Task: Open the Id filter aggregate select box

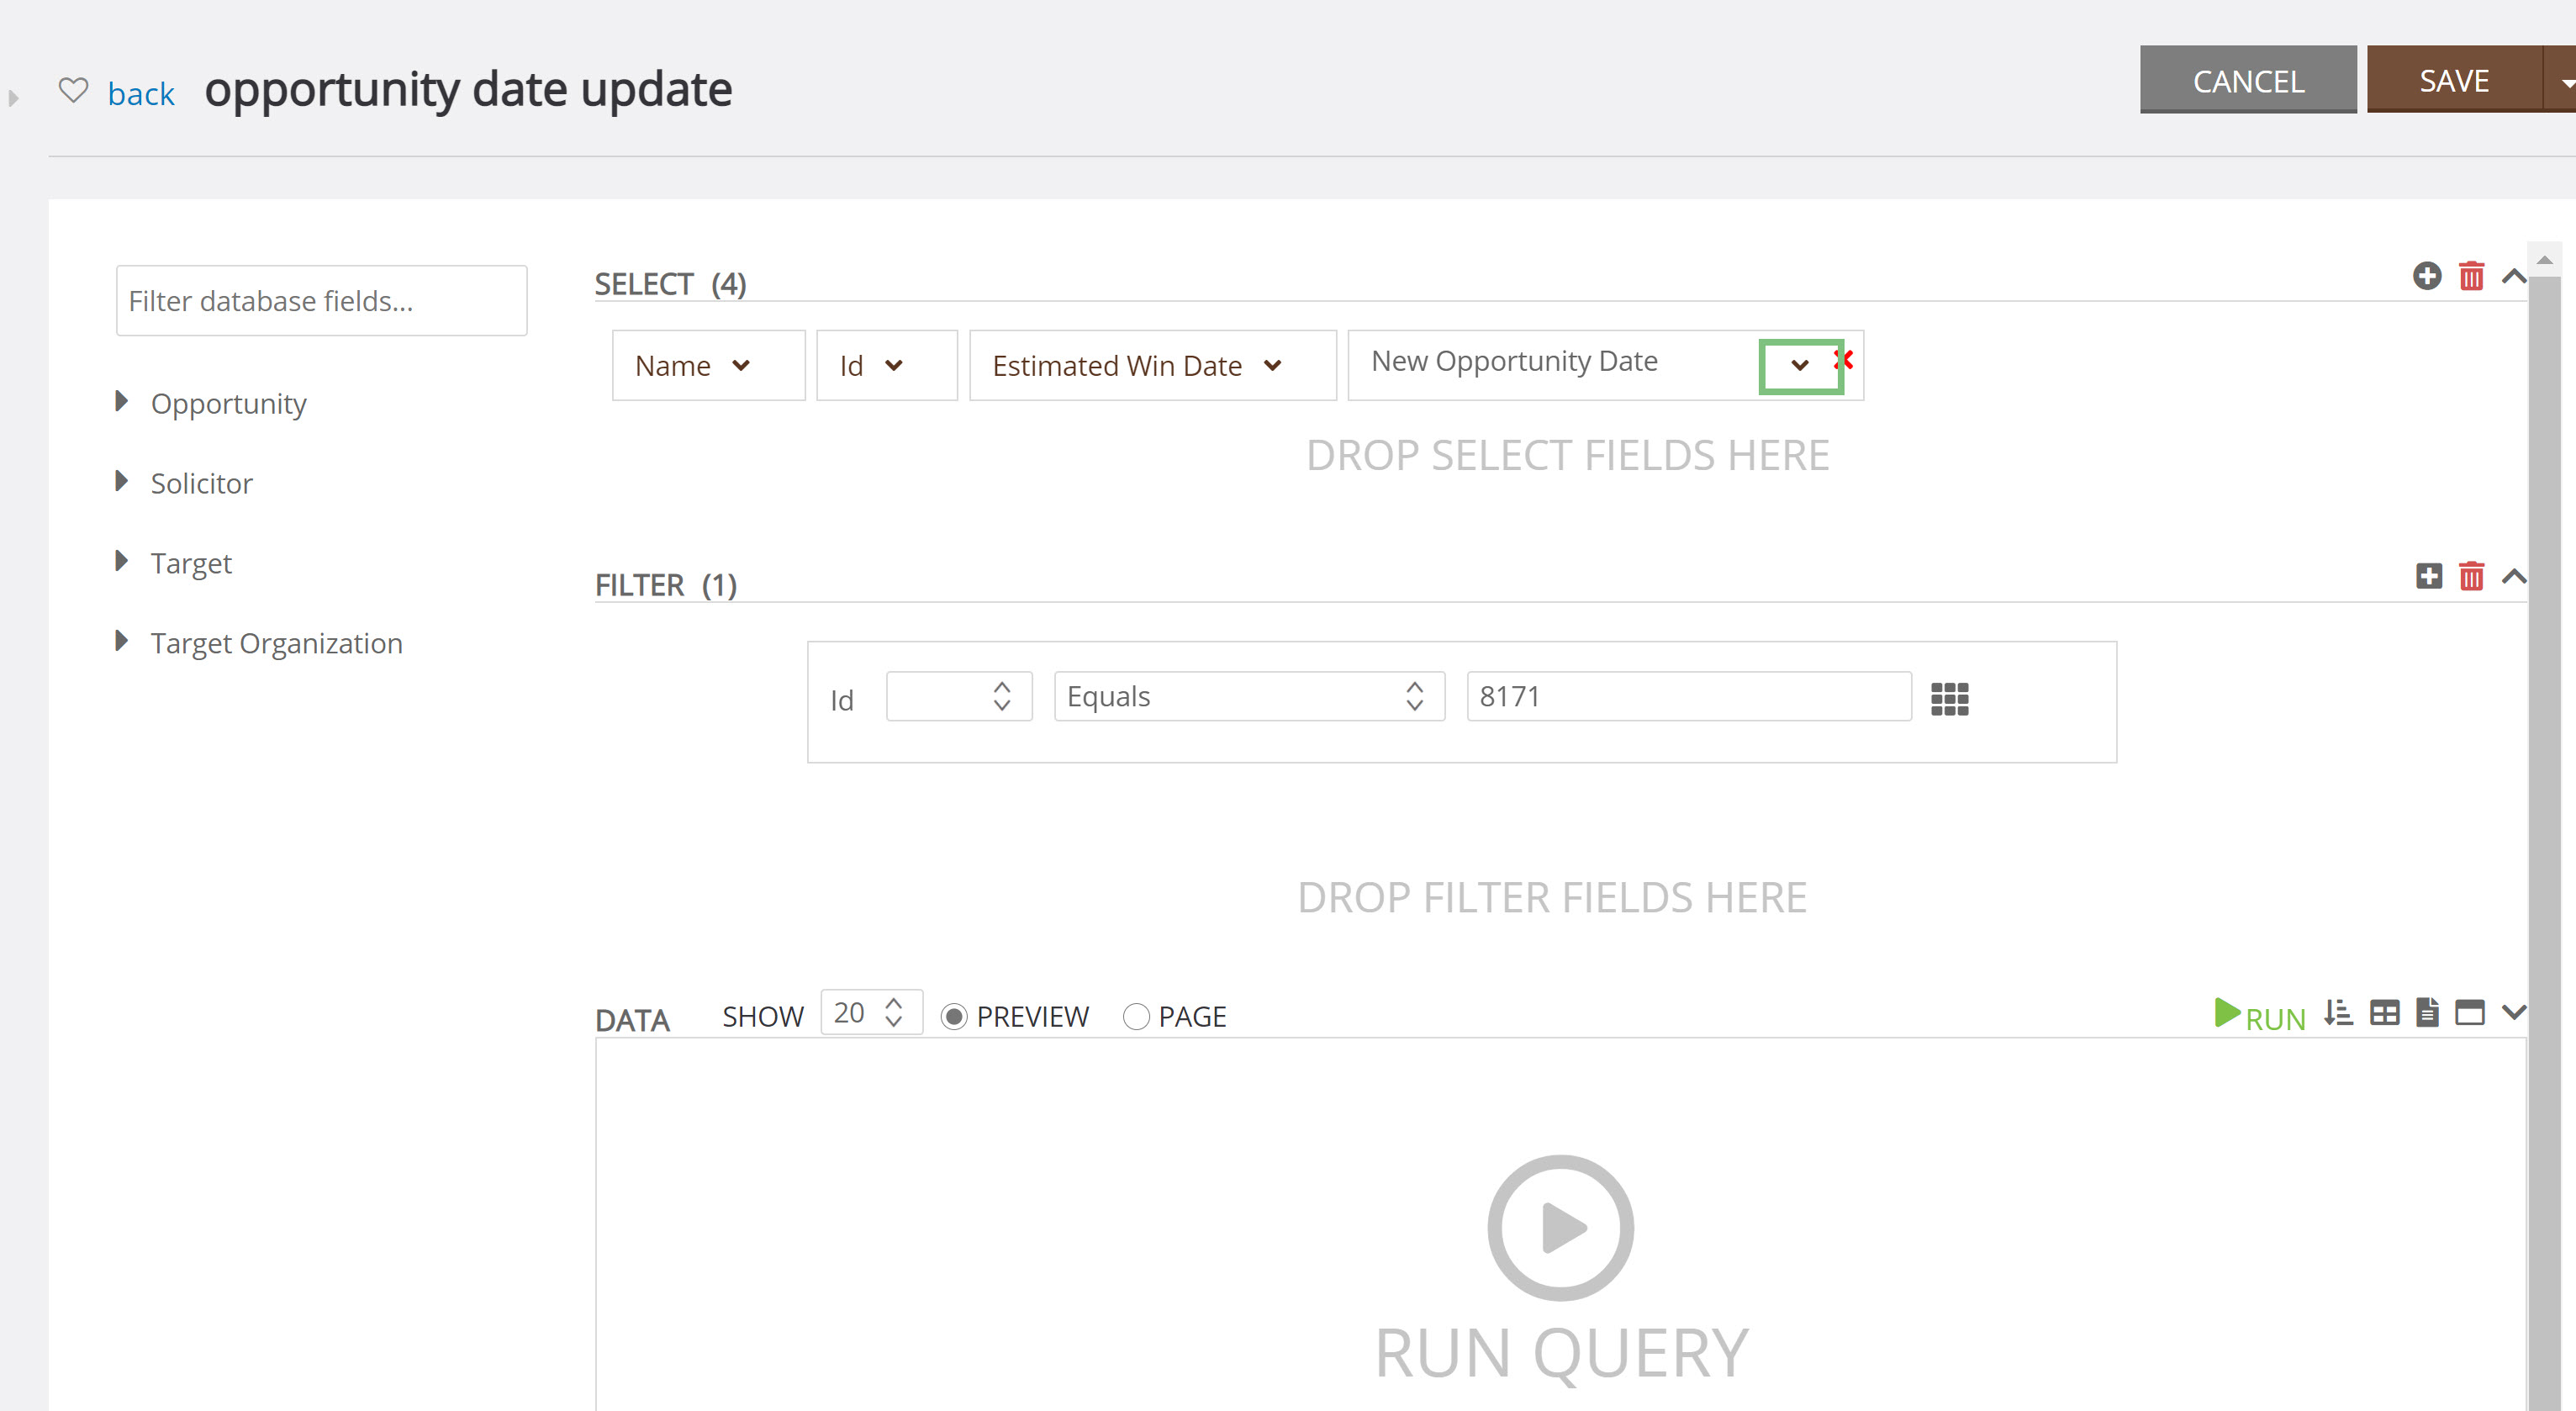Action: tap(959, 696)
